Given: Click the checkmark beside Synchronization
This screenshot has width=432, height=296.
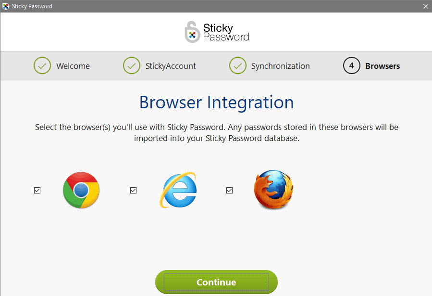Looking at the screenshot, I should (237, 65).
